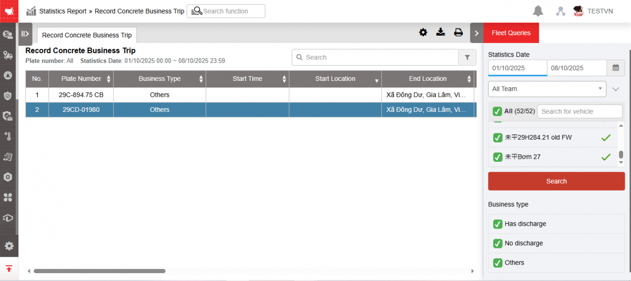This screenshot has width=631, height=281.
Task: Open the thermometer icon in left sidebar
Action: [x=8, y=137]
